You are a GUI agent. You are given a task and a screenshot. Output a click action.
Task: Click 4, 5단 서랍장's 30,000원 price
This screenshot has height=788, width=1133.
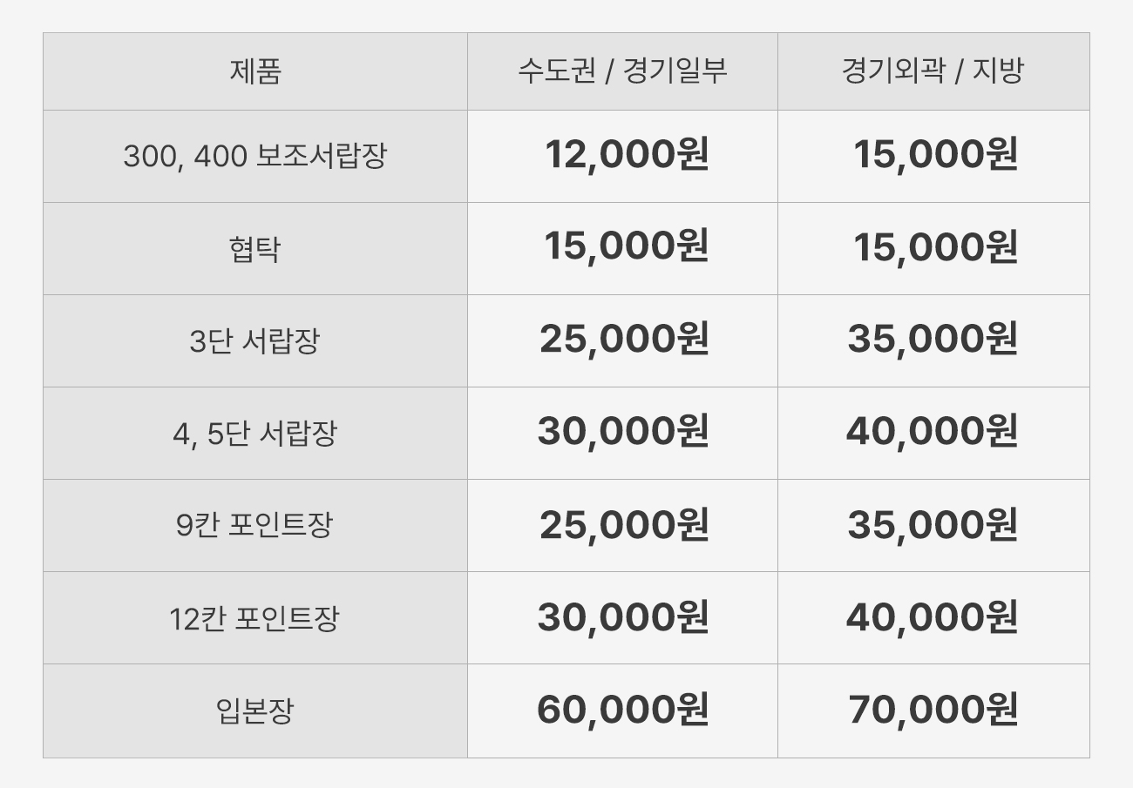622,432
